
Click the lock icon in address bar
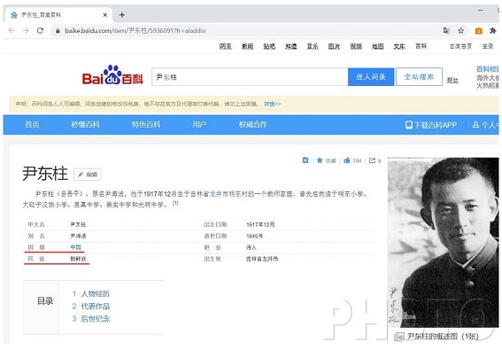point(58,31)
